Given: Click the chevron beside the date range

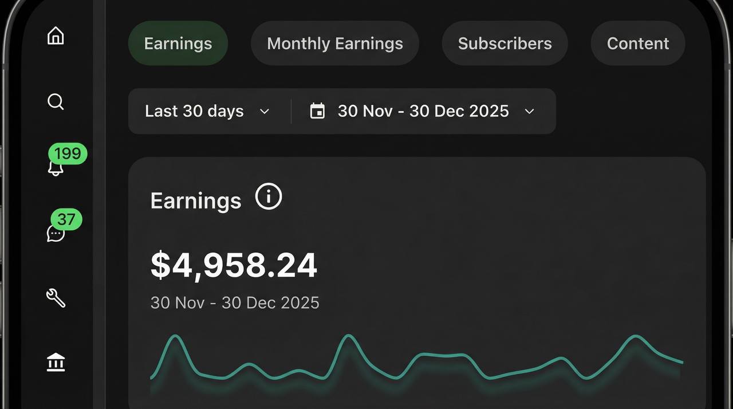Looking at the screenshot, I should pos(530,111).
